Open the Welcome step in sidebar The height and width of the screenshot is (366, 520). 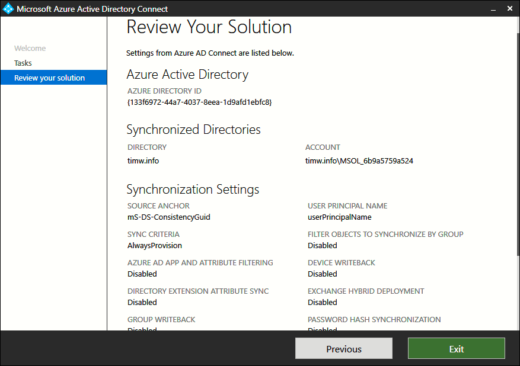(30, 49)
